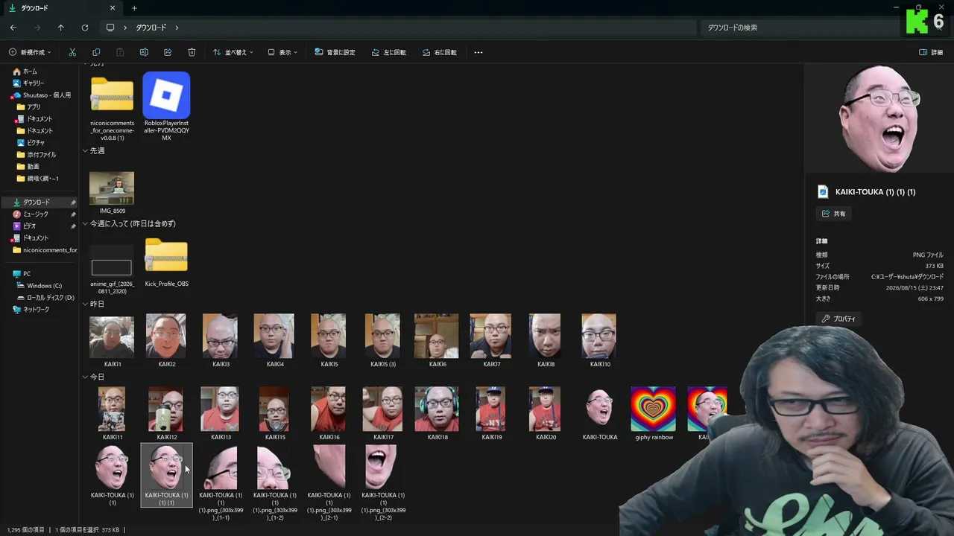Viewport: 954px width, 536px height.
Task: Collapse the 先週 file group
Action: click(x=85, y=150)
